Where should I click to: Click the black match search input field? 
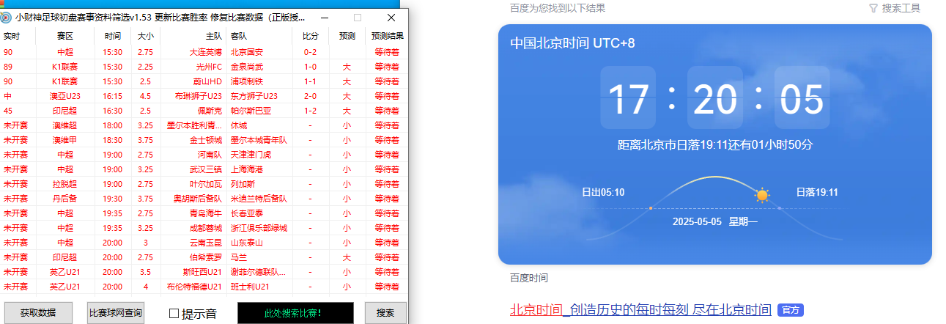(x=295, y=313)
